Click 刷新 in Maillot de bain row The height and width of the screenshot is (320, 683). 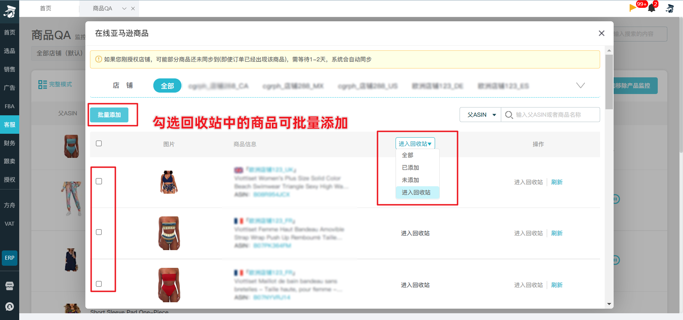point(557,285)
